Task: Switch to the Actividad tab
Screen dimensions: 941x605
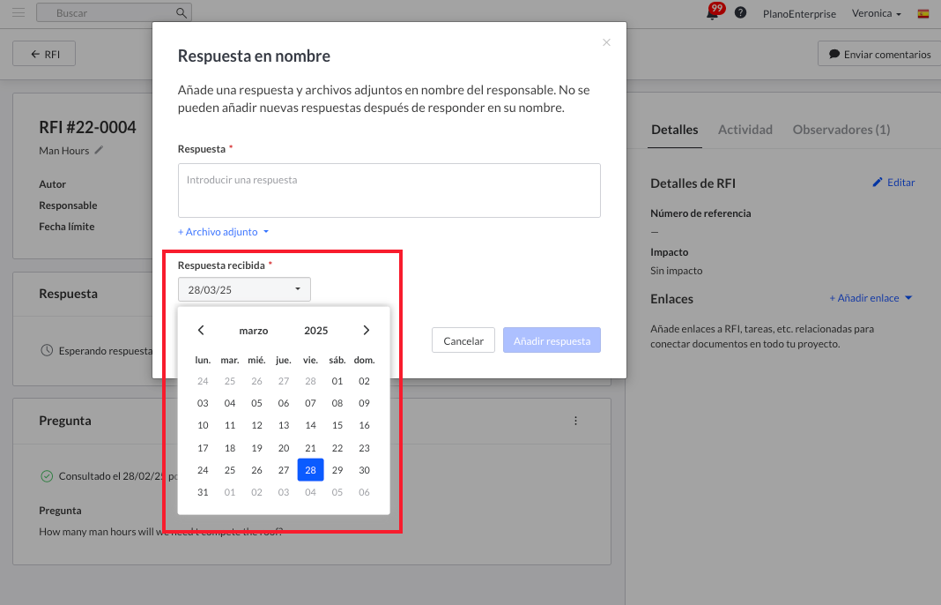Action: [x=745, y=130]
